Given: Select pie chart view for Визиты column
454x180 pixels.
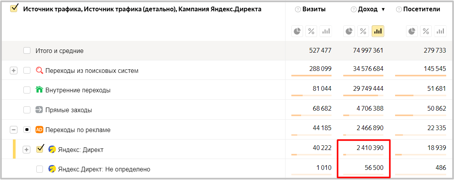Looking at the screenshot, I should (298, 31).
